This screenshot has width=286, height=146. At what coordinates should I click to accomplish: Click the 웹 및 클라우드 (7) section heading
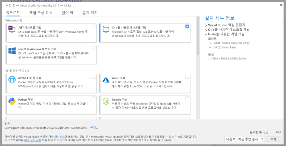(x=17, y=71)
